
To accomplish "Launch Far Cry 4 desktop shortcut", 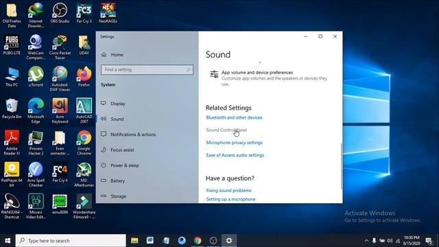I will click(x=60, y=172).
